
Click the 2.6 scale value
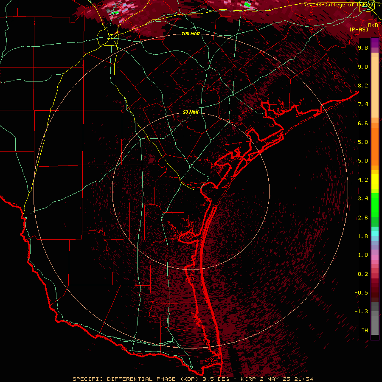point(363,218)
